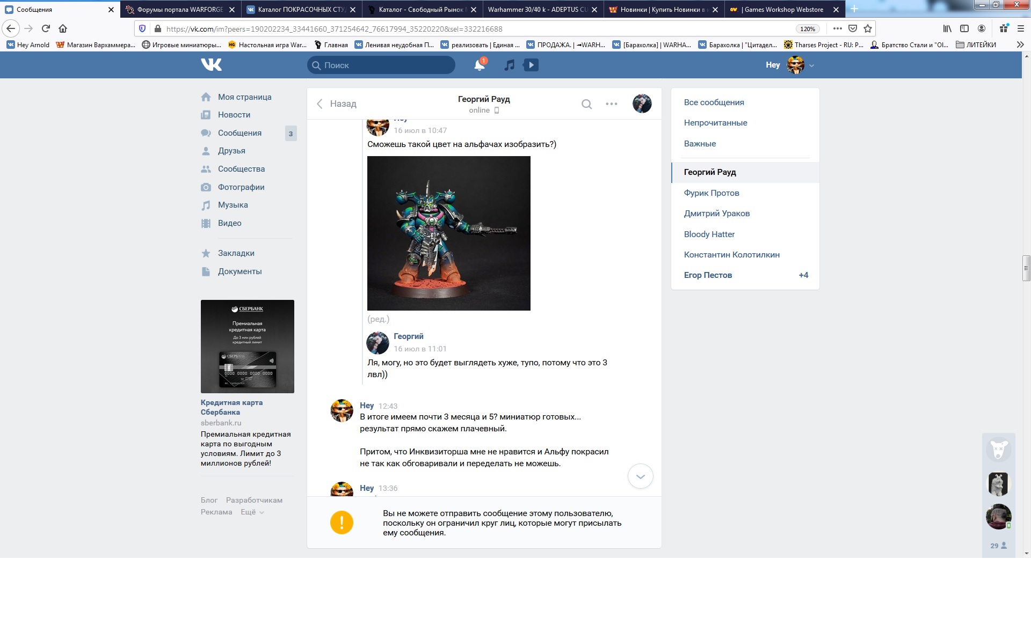Open Музыка in sidebar

pos(233,205)
